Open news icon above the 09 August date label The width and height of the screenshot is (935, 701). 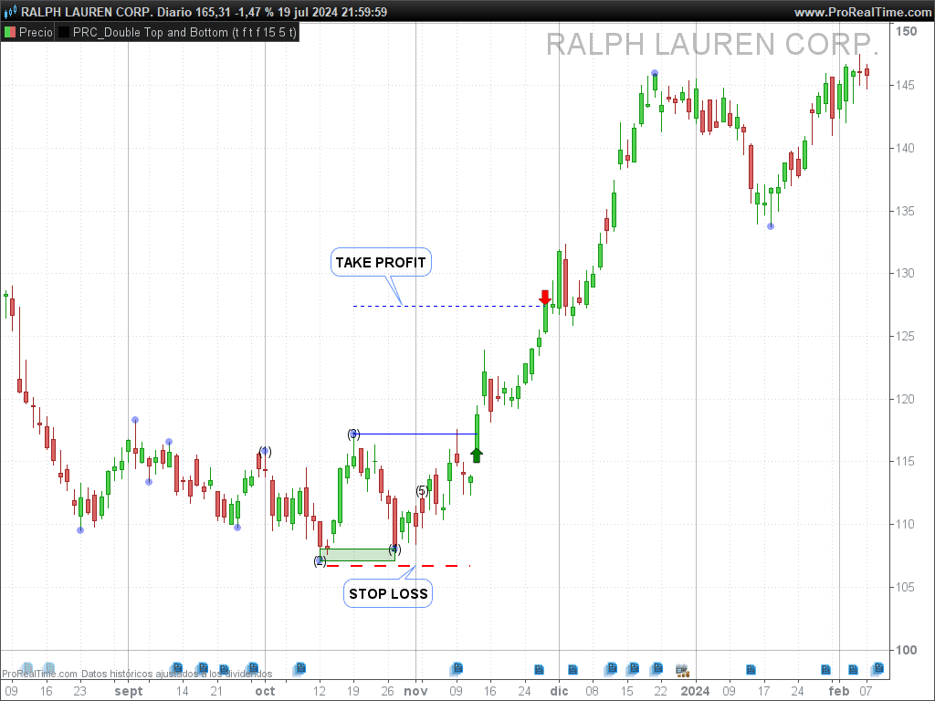26,667
